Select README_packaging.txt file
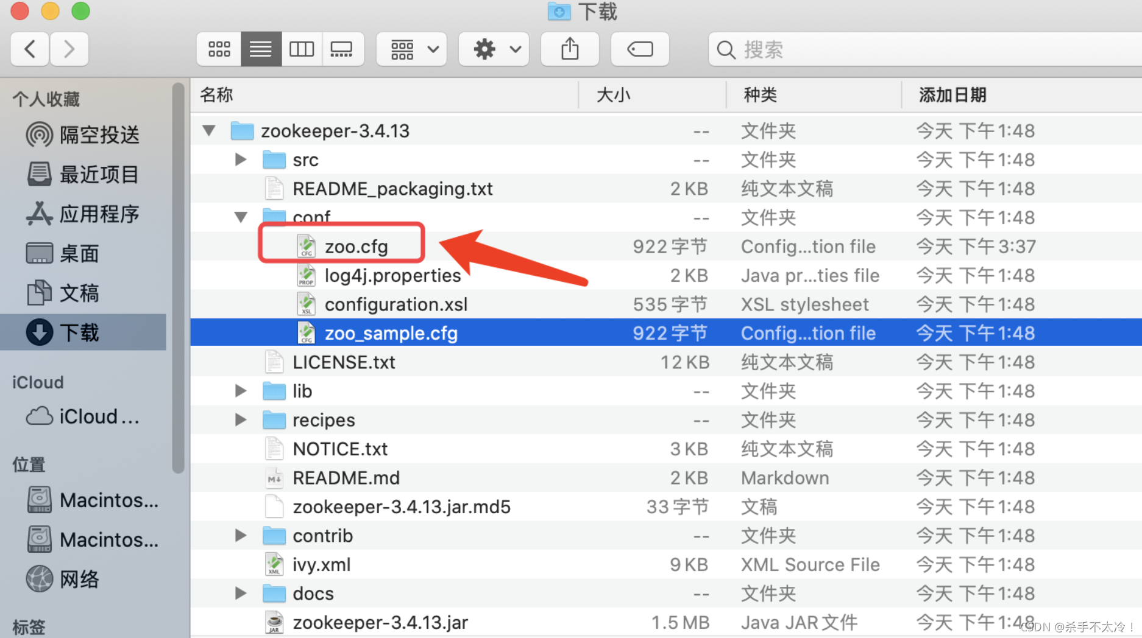This screenshot has width=1142, height=638. [x=392, y=189]
